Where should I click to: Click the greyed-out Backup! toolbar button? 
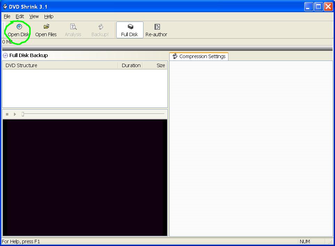[100, 30]
